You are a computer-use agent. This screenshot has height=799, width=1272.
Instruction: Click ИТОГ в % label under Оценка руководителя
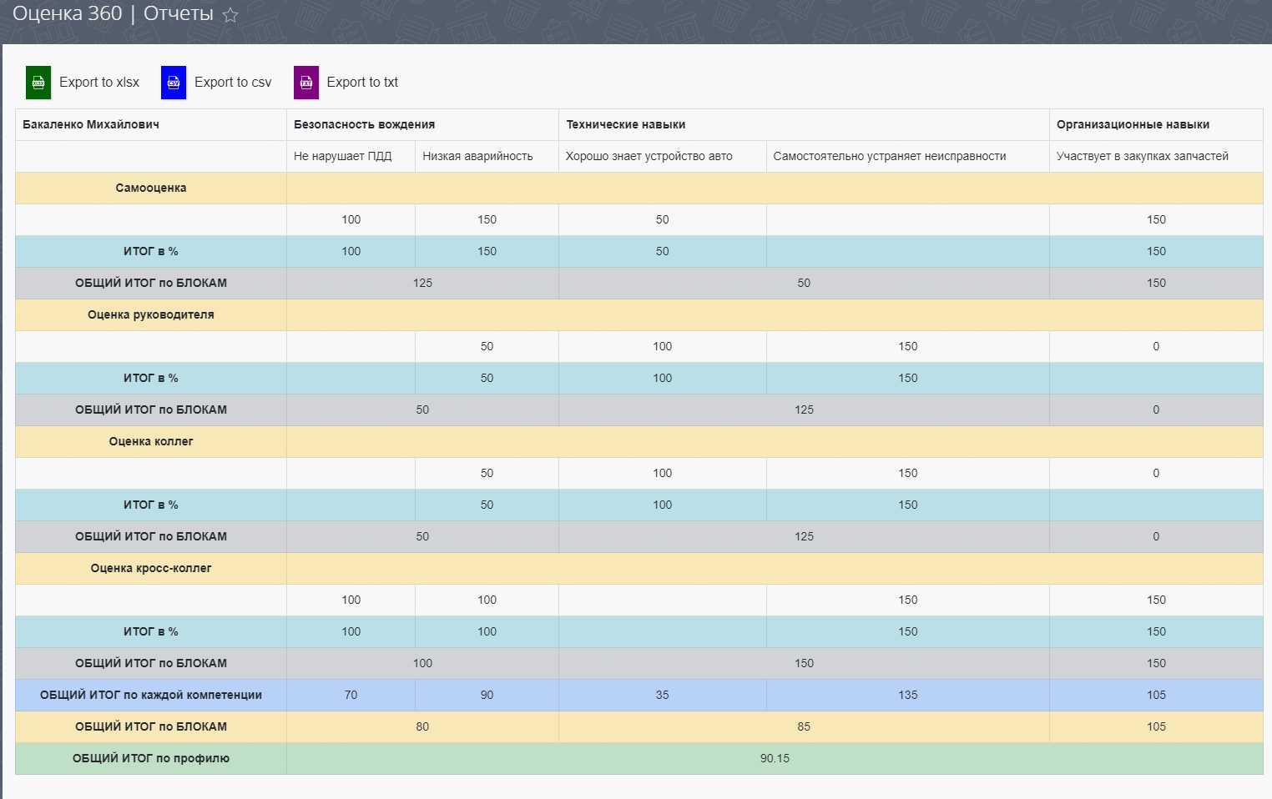[x=151, y=378]
